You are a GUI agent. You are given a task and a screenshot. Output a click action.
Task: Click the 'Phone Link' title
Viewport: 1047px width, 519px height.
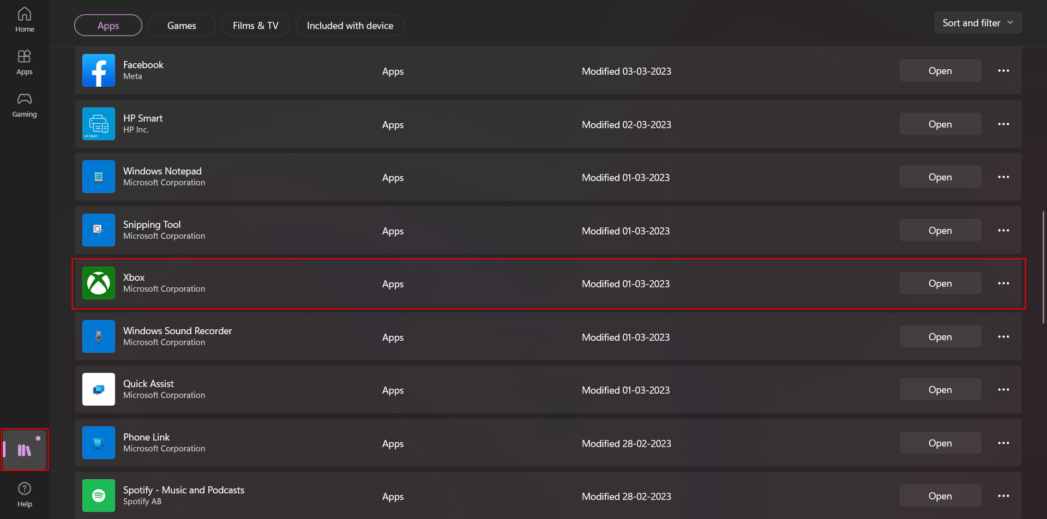click(x=146, y=437)
